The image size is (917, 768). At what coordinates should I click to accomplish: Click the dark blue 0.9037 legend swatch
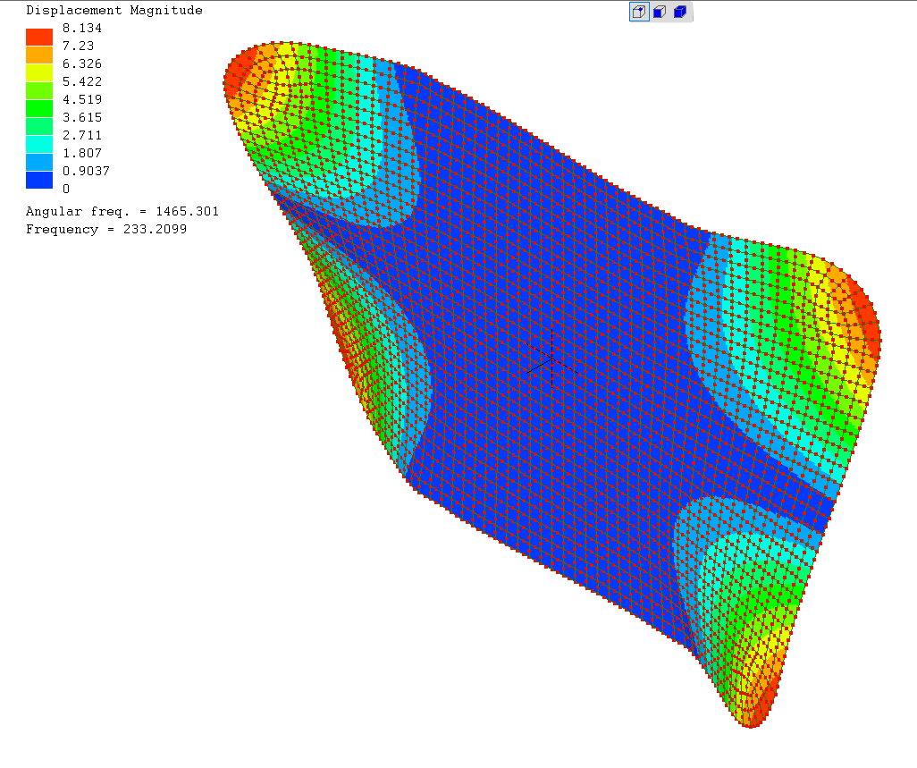click(39, 180)
